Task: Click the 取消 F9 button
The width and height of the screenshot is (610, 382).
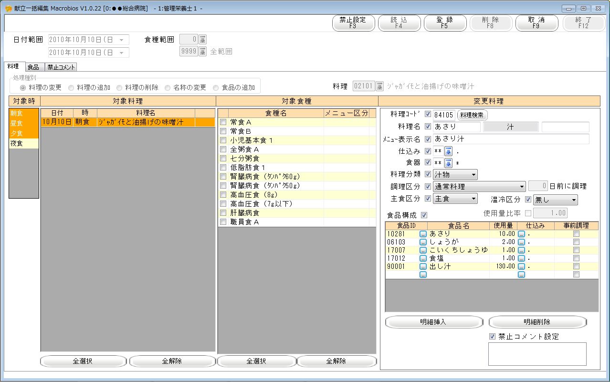Action: tap(536, 23)
